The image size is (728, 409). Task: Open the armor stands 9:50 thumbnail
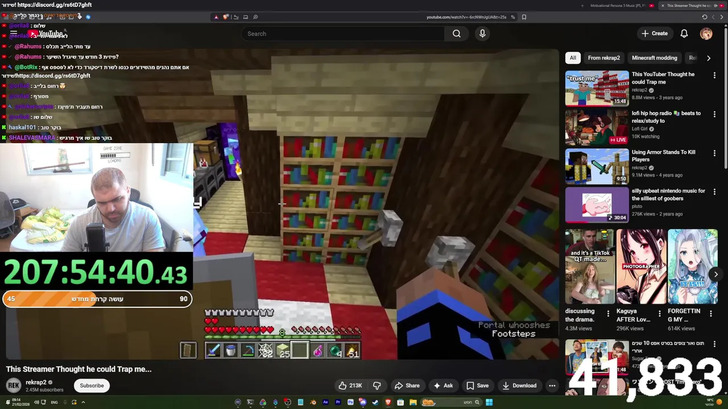[597, 166]
